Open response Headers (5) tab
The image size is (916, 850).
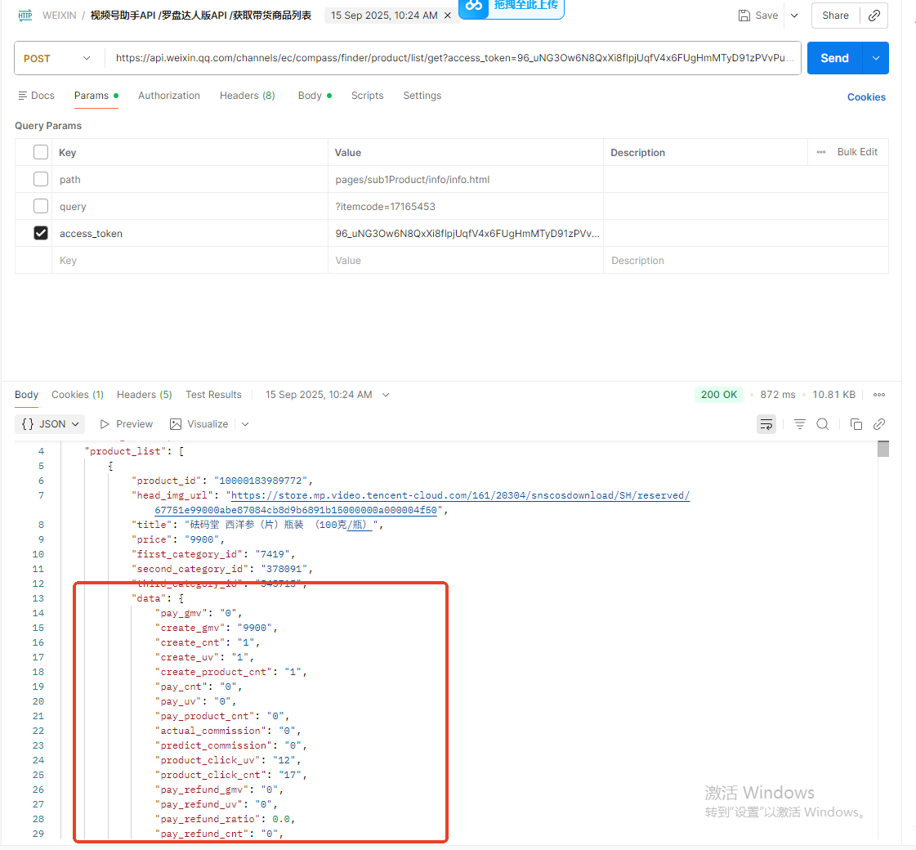pyautogui.click(x=145, y=395)
